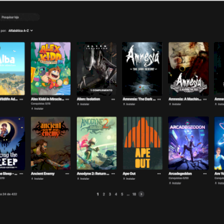Open three-dot menu for Ape Out

(x=159, y=174)
